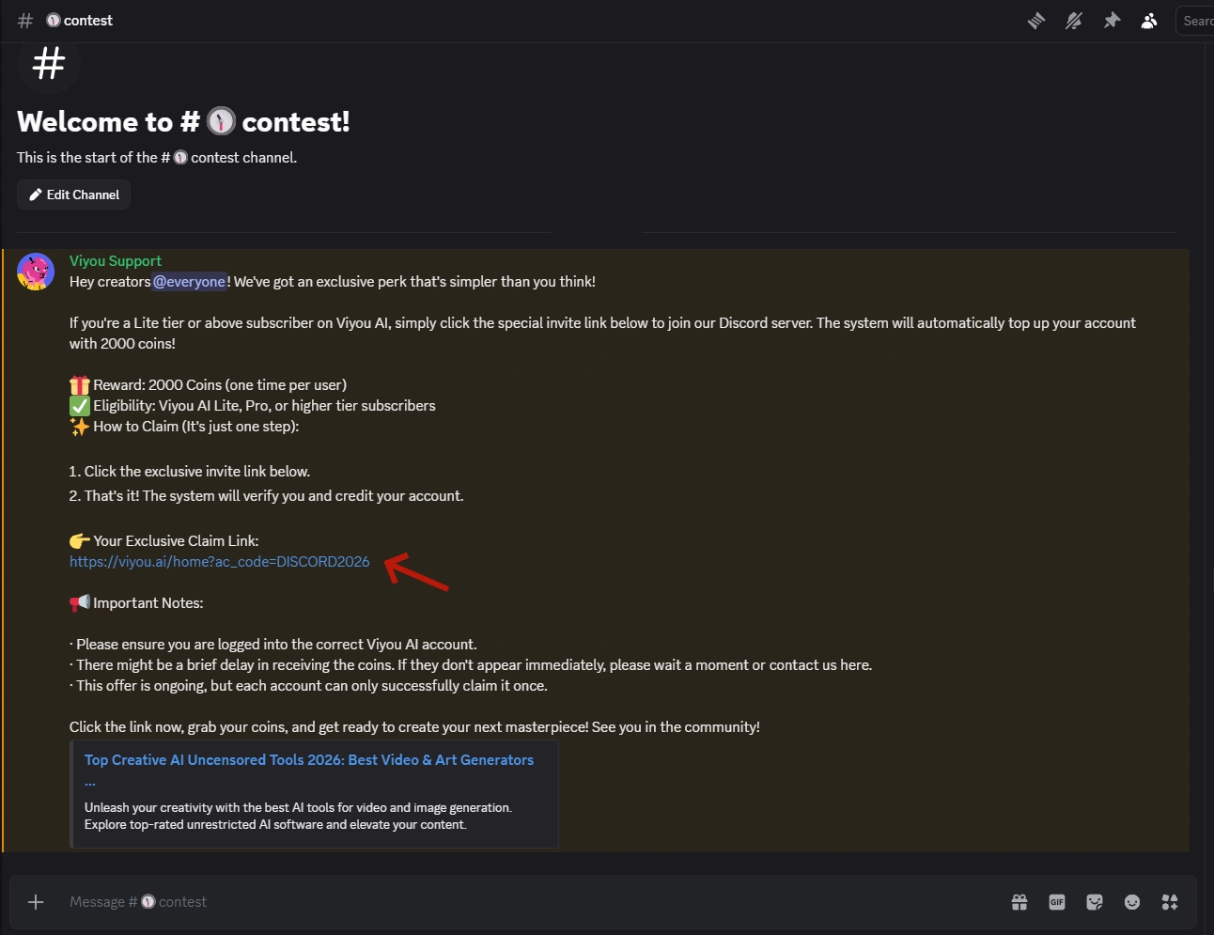Click the contest channel name in header
Image resolution: width=1214 pixels, height=935 pixels.
click(x=87, y=21)
